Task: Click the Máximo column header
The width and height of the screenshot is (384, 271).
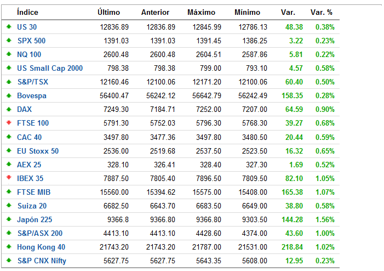Action: pyautogui.click(x=201, y=12)
